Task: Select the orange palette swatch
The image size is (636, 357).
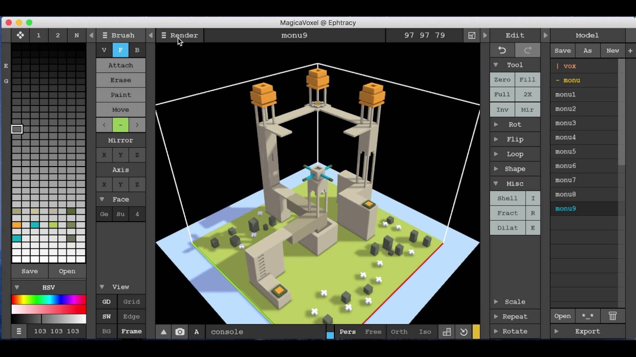Action: [x=16, y=225]
